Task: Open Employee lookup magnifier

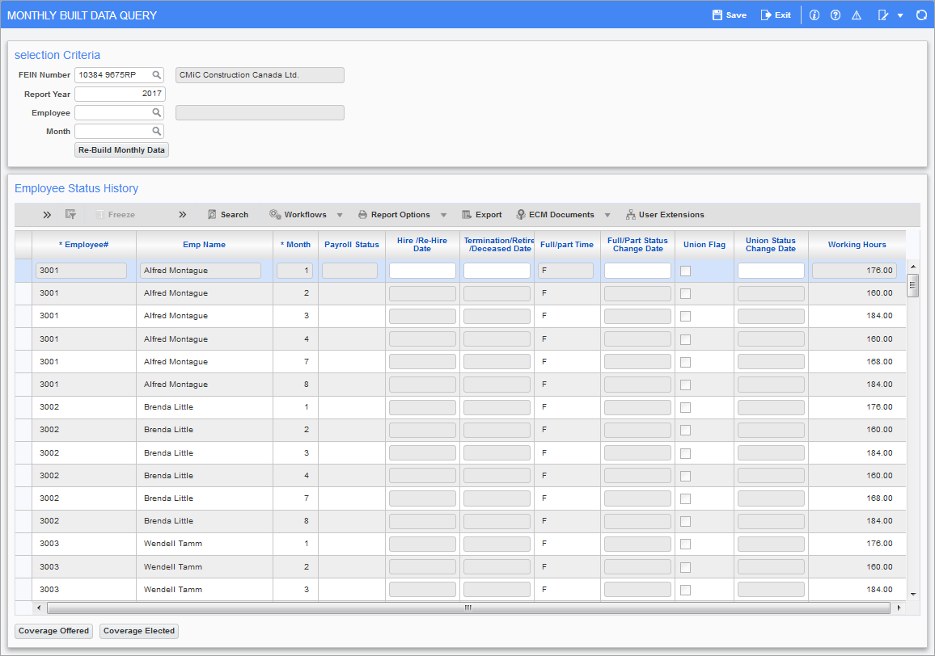Action: pyautogui.click(x=156, y=112)
